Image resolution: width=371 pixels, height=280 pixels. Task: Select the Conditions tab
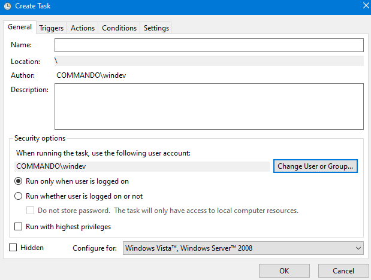(x=119, y=28)
